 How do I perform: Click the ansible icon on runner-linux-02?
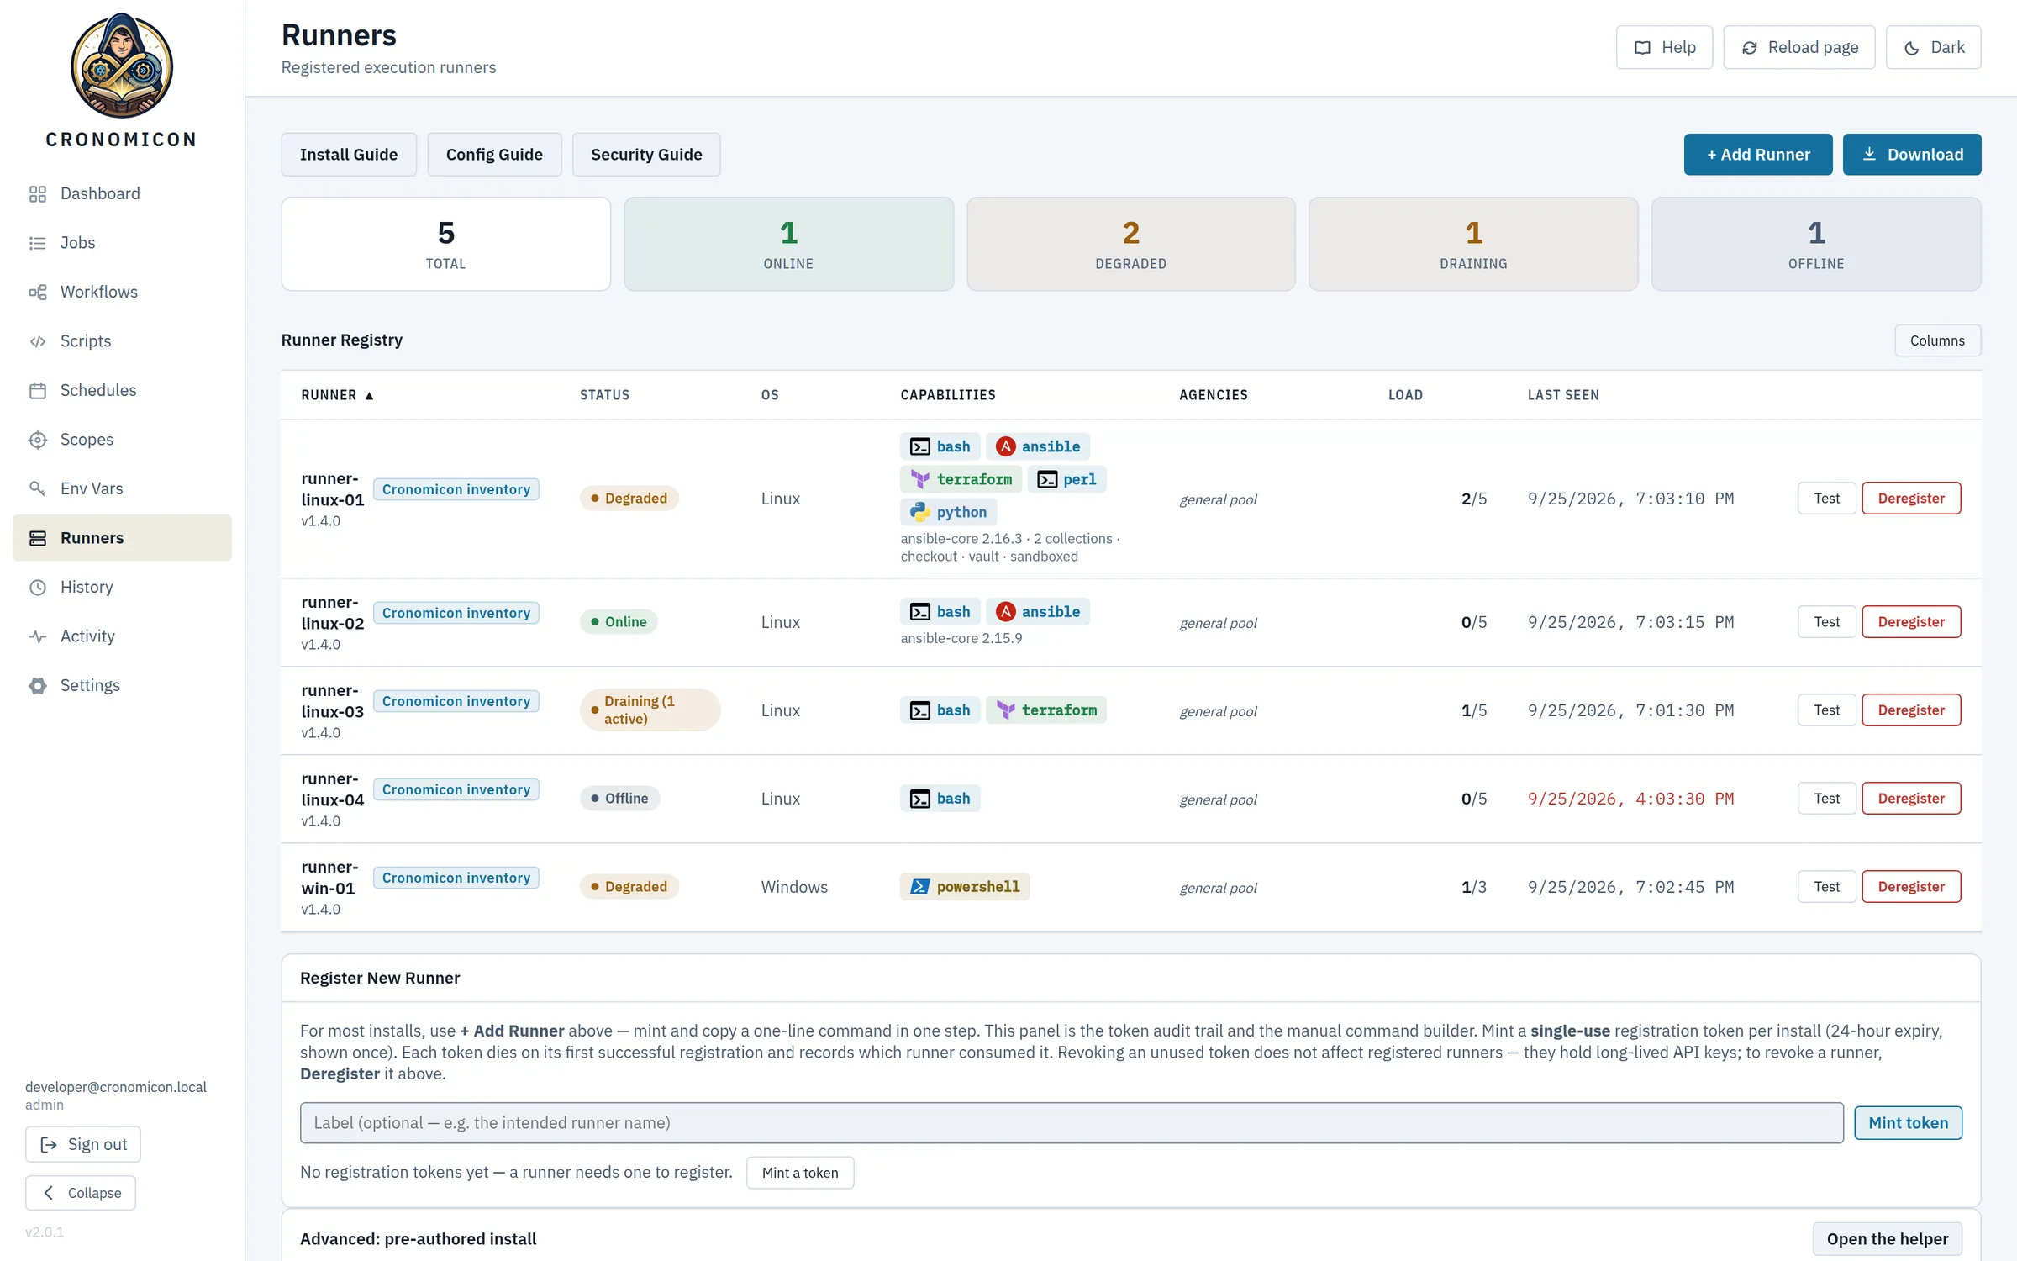click(1006, 612)
